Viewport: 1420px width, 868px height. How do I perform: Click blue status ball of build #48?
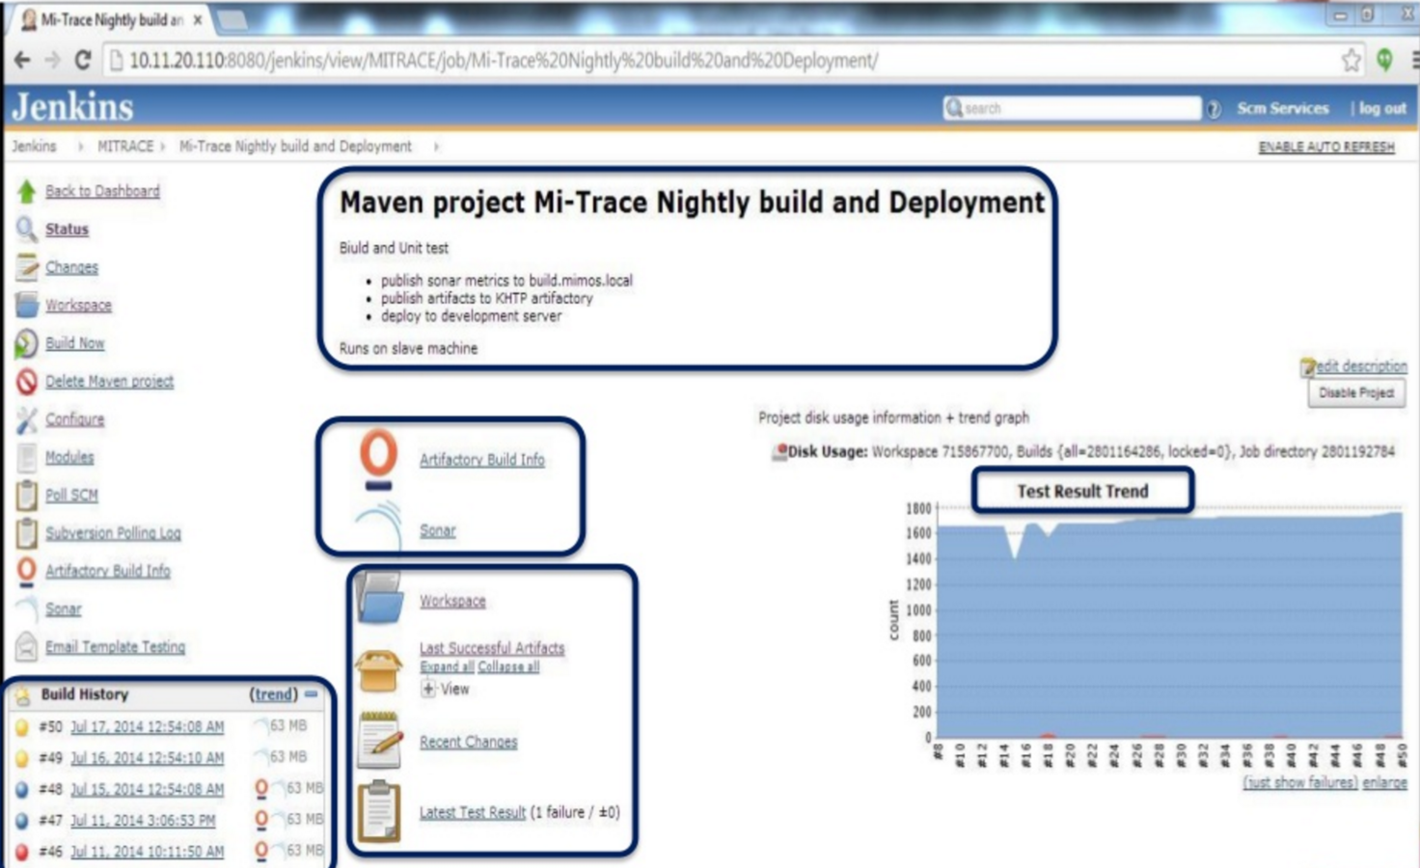click(x=22, y=789)
